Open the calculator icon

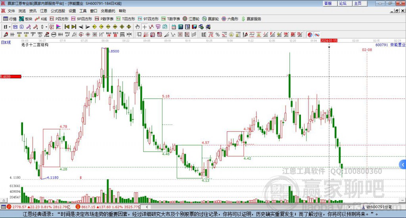pos(180,27)
